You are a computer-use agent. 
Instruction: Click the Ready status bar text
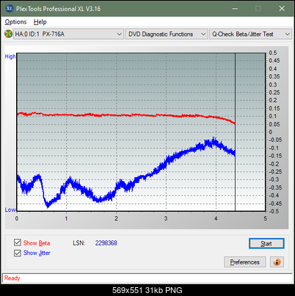click(12, 278)
